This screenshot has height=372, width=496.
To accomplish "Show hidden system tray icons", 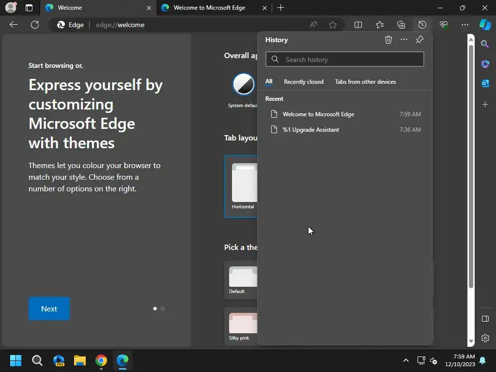I will point(406,360).
